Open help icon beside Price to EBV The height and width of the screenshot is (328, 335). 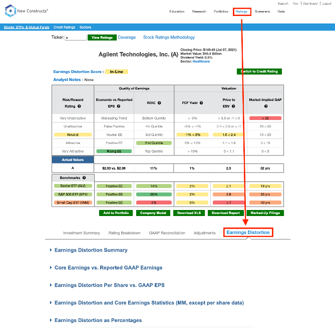(x=233, y=106)
